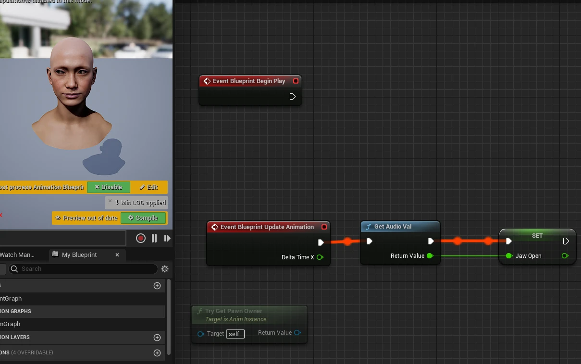The height and width of the screenshot is (364, 581).
Task: Pause the animation preview
Action: pos(154,238)
